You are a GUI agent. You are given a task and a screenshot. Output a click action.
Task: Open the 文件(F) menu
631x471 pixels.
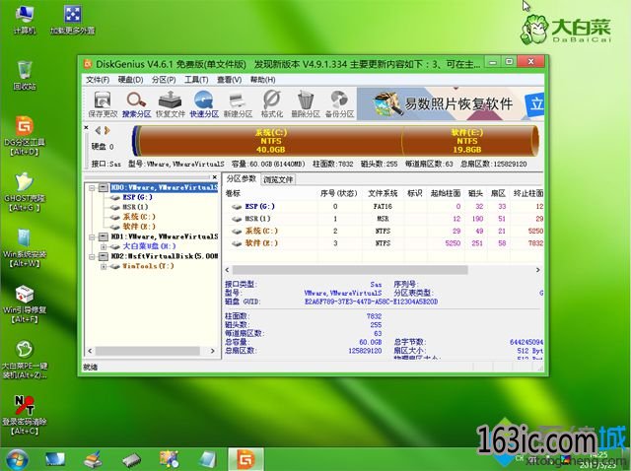(x=97, y=80)
